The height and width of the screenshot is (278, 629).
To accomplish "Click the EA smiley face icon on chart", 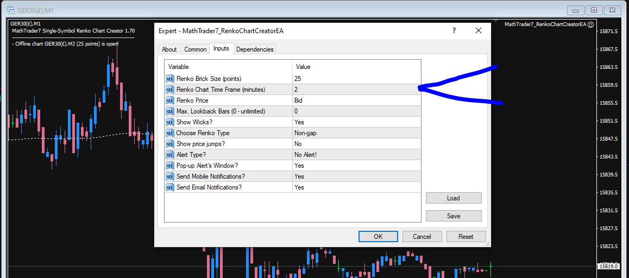I will tap(590, 24).
